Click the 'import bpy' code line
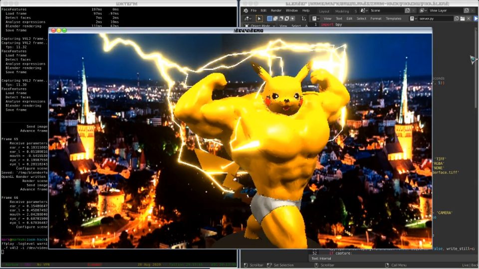 331,24
